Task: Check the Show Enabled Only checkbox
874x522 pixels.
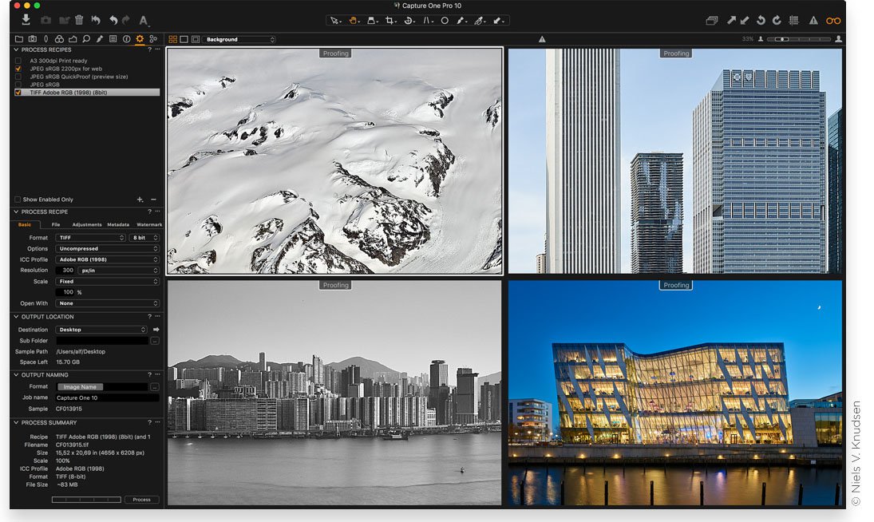Action: tap(18, 200)
